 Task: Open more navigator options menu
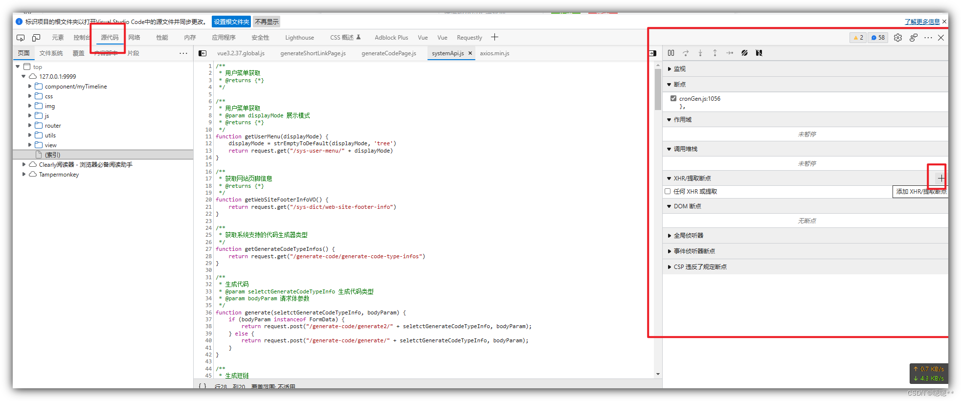pyautogui.click(x=183, y=53)
